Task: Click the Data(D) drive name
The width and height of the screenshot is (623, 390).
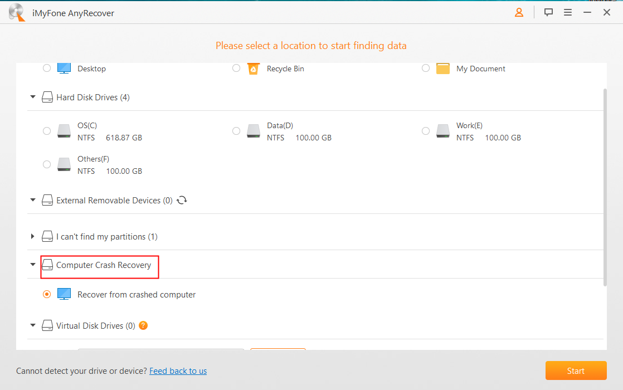Action: (x=280, y=125)
